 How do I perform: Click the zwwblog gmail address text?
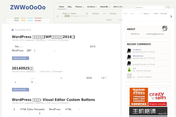pos(155,34)
